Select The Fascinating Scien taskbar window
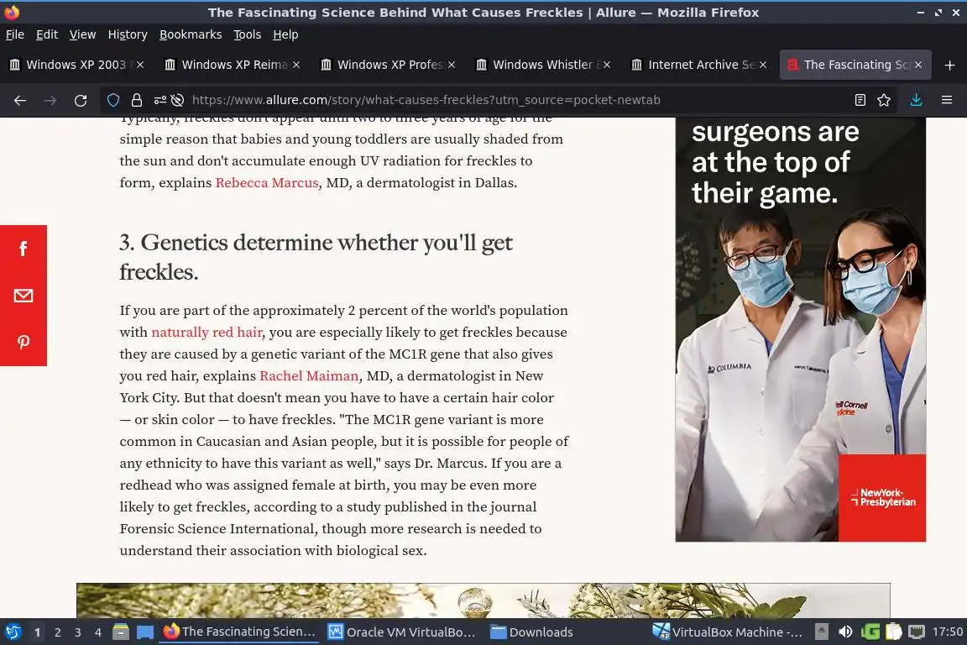This screenshot has width=967, height=645. coord(239,632)
